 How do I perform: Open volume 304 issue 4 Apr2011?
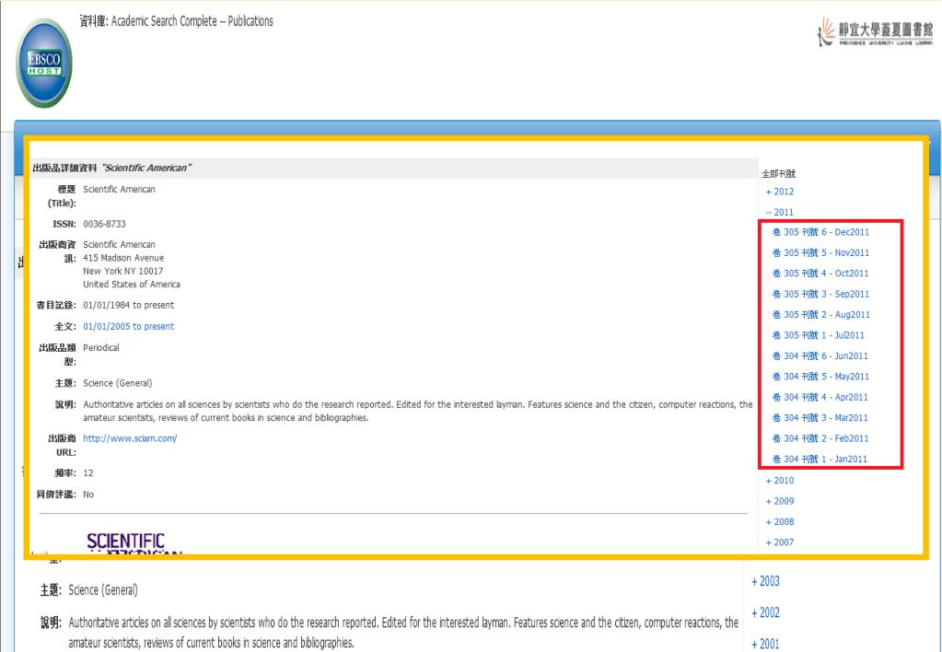point(820,397)
